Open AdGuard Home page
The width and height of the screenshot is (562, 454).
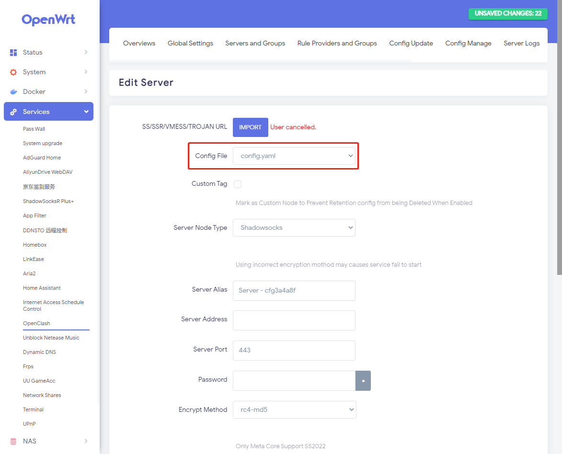[42, 158]
